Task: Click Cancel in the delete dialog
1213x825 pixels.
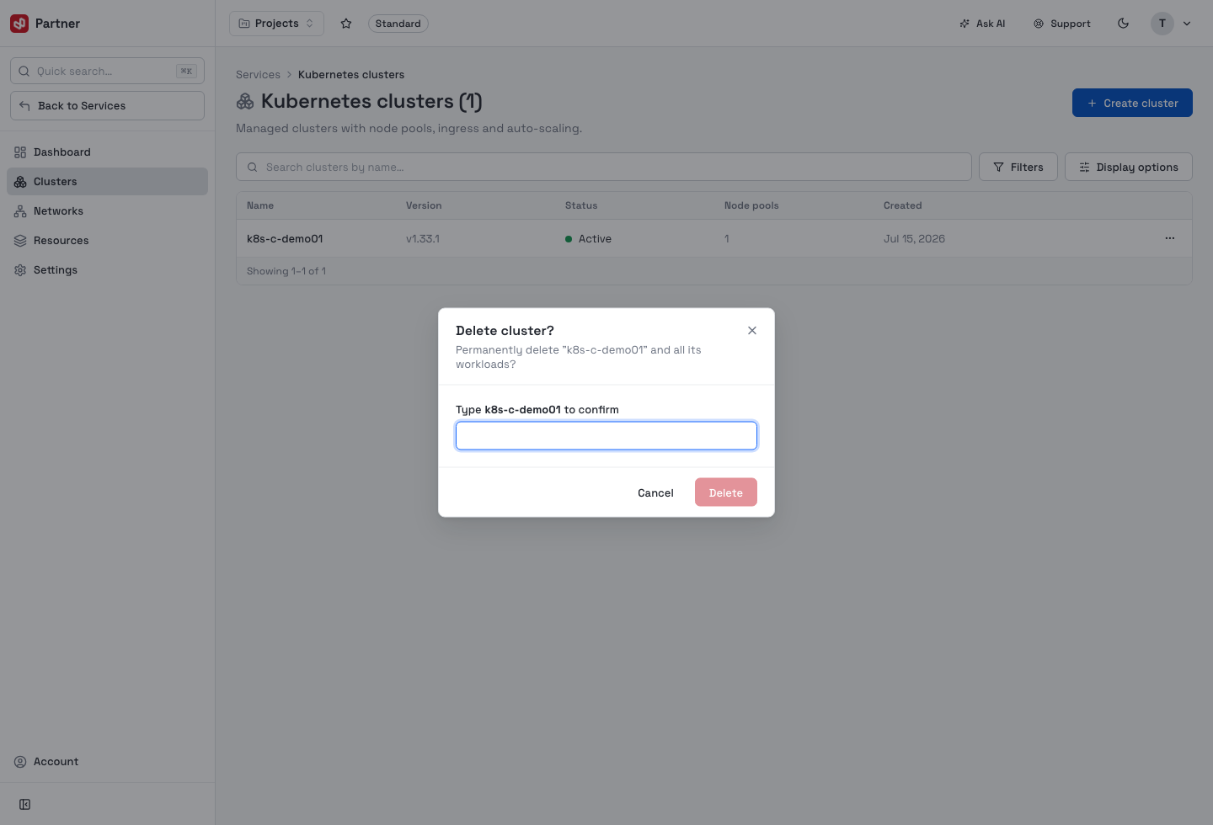Action: pyautogui.click(x=655, y=492)
